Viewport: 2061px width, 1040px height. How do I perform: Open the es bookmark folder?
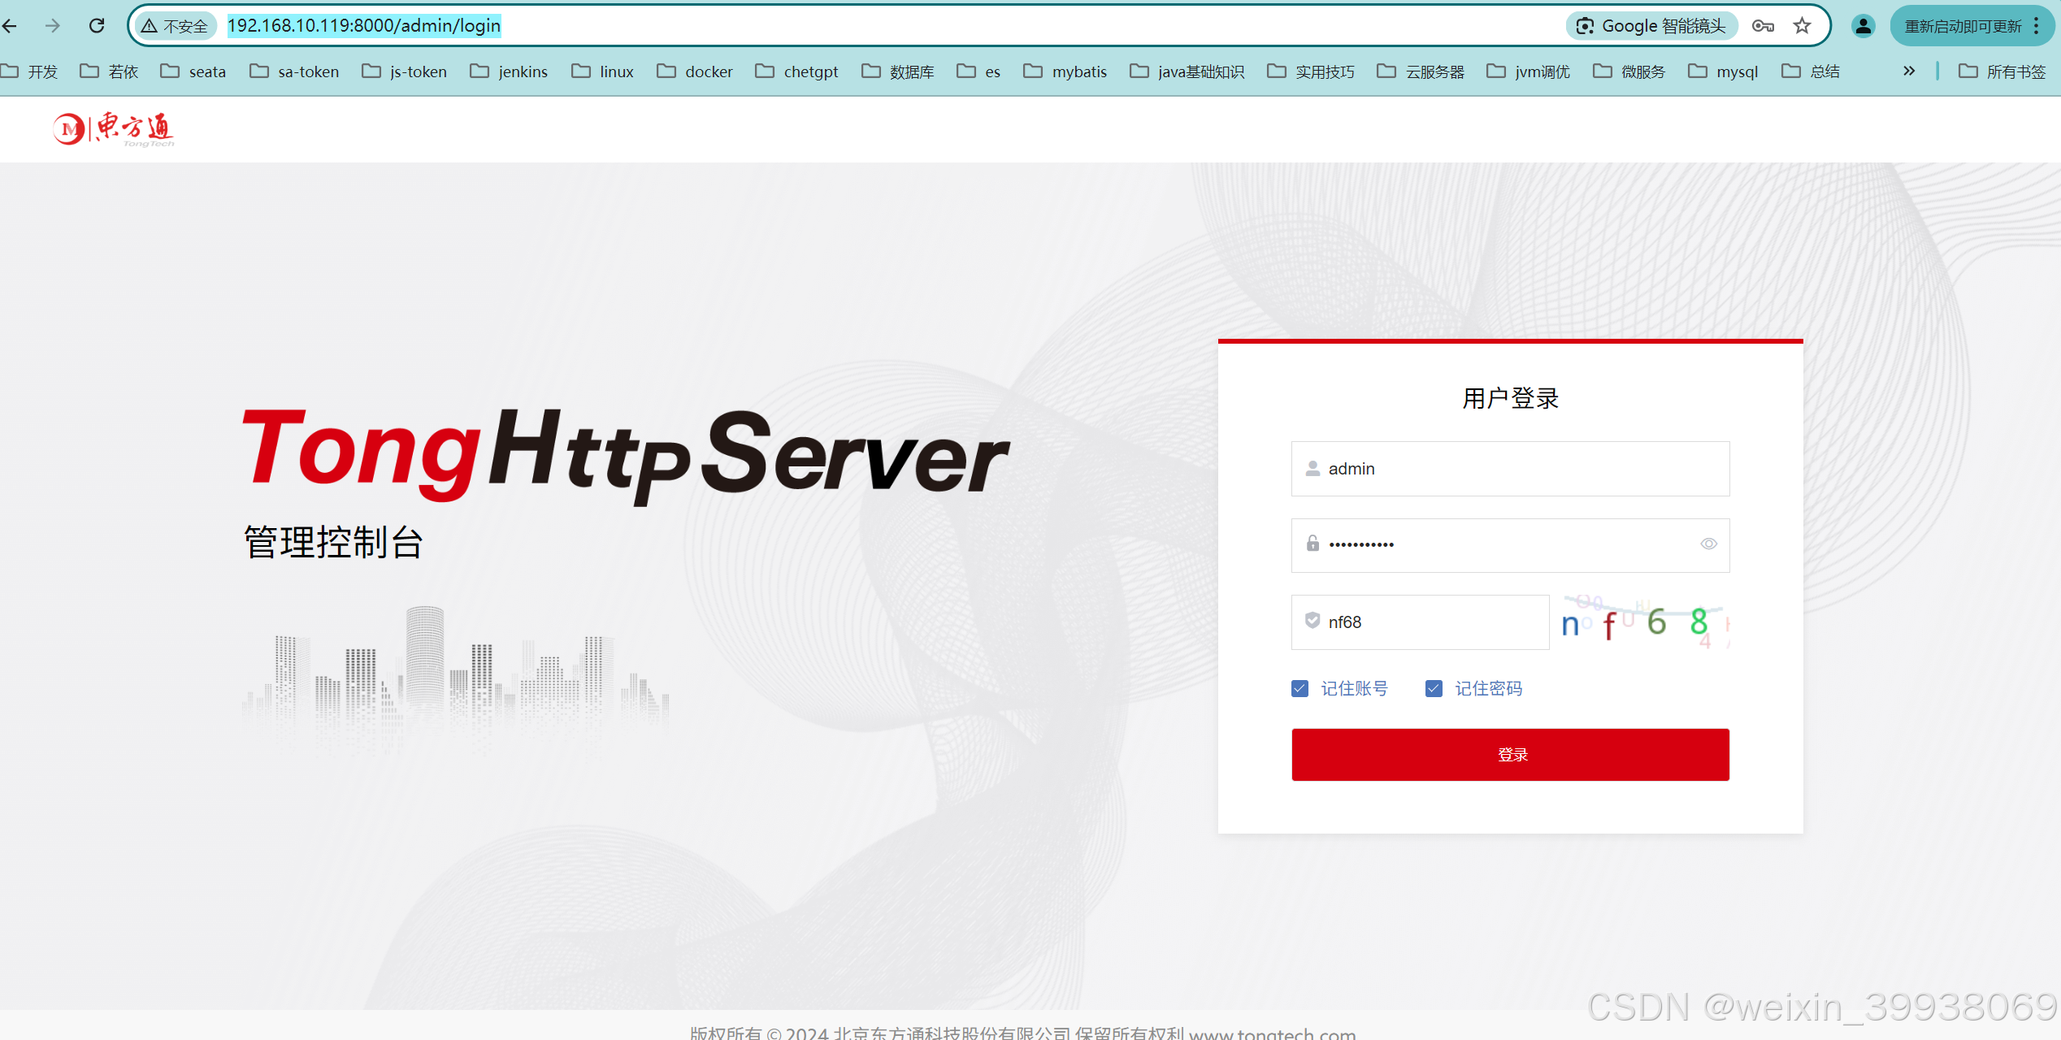pos(978,71)
